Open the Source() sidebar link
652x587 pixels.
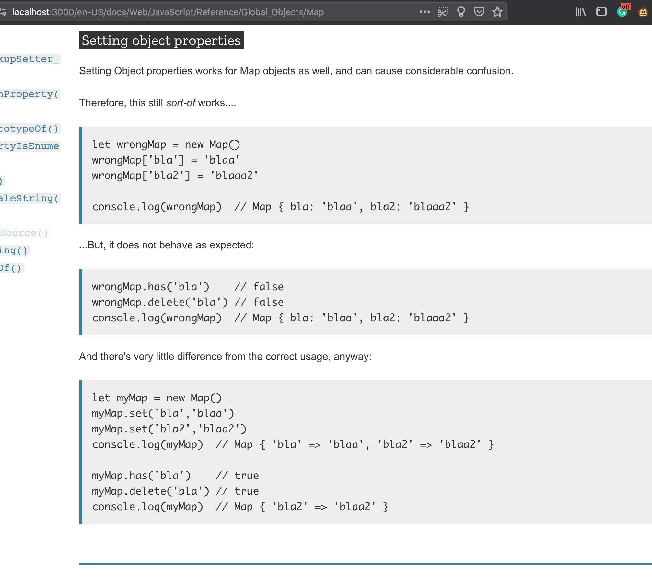pos(24,233)
